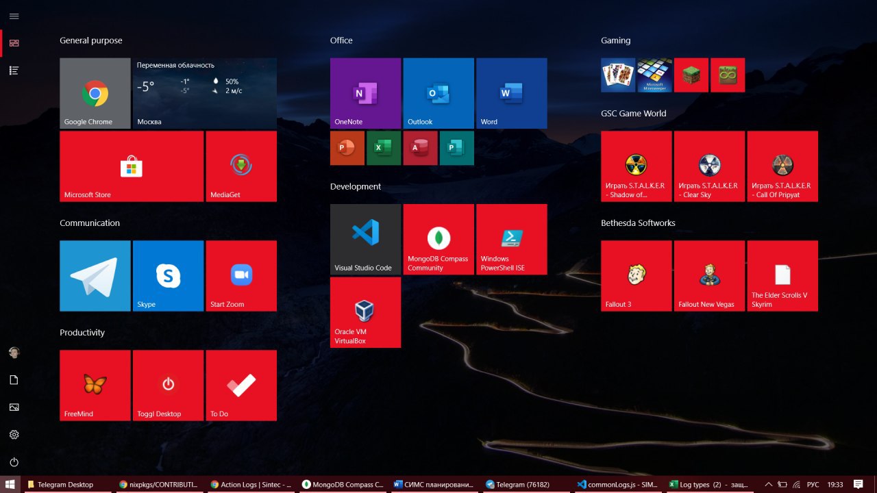Open the Skype tile
Image resolution: width=877 pixels, height=493 pixels.
(x=168, y=276)
